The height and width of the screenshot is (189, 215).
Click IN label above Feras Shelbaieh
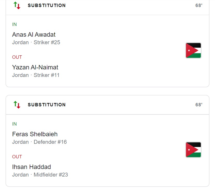pyautogui.click(x=15, y=124)
